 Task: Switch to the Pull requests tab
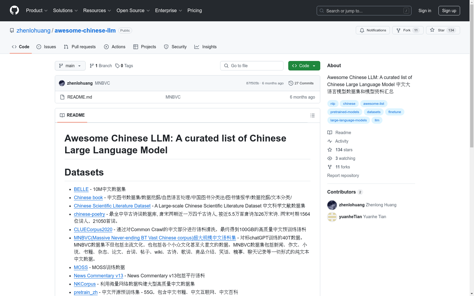(x=80, y=47)
